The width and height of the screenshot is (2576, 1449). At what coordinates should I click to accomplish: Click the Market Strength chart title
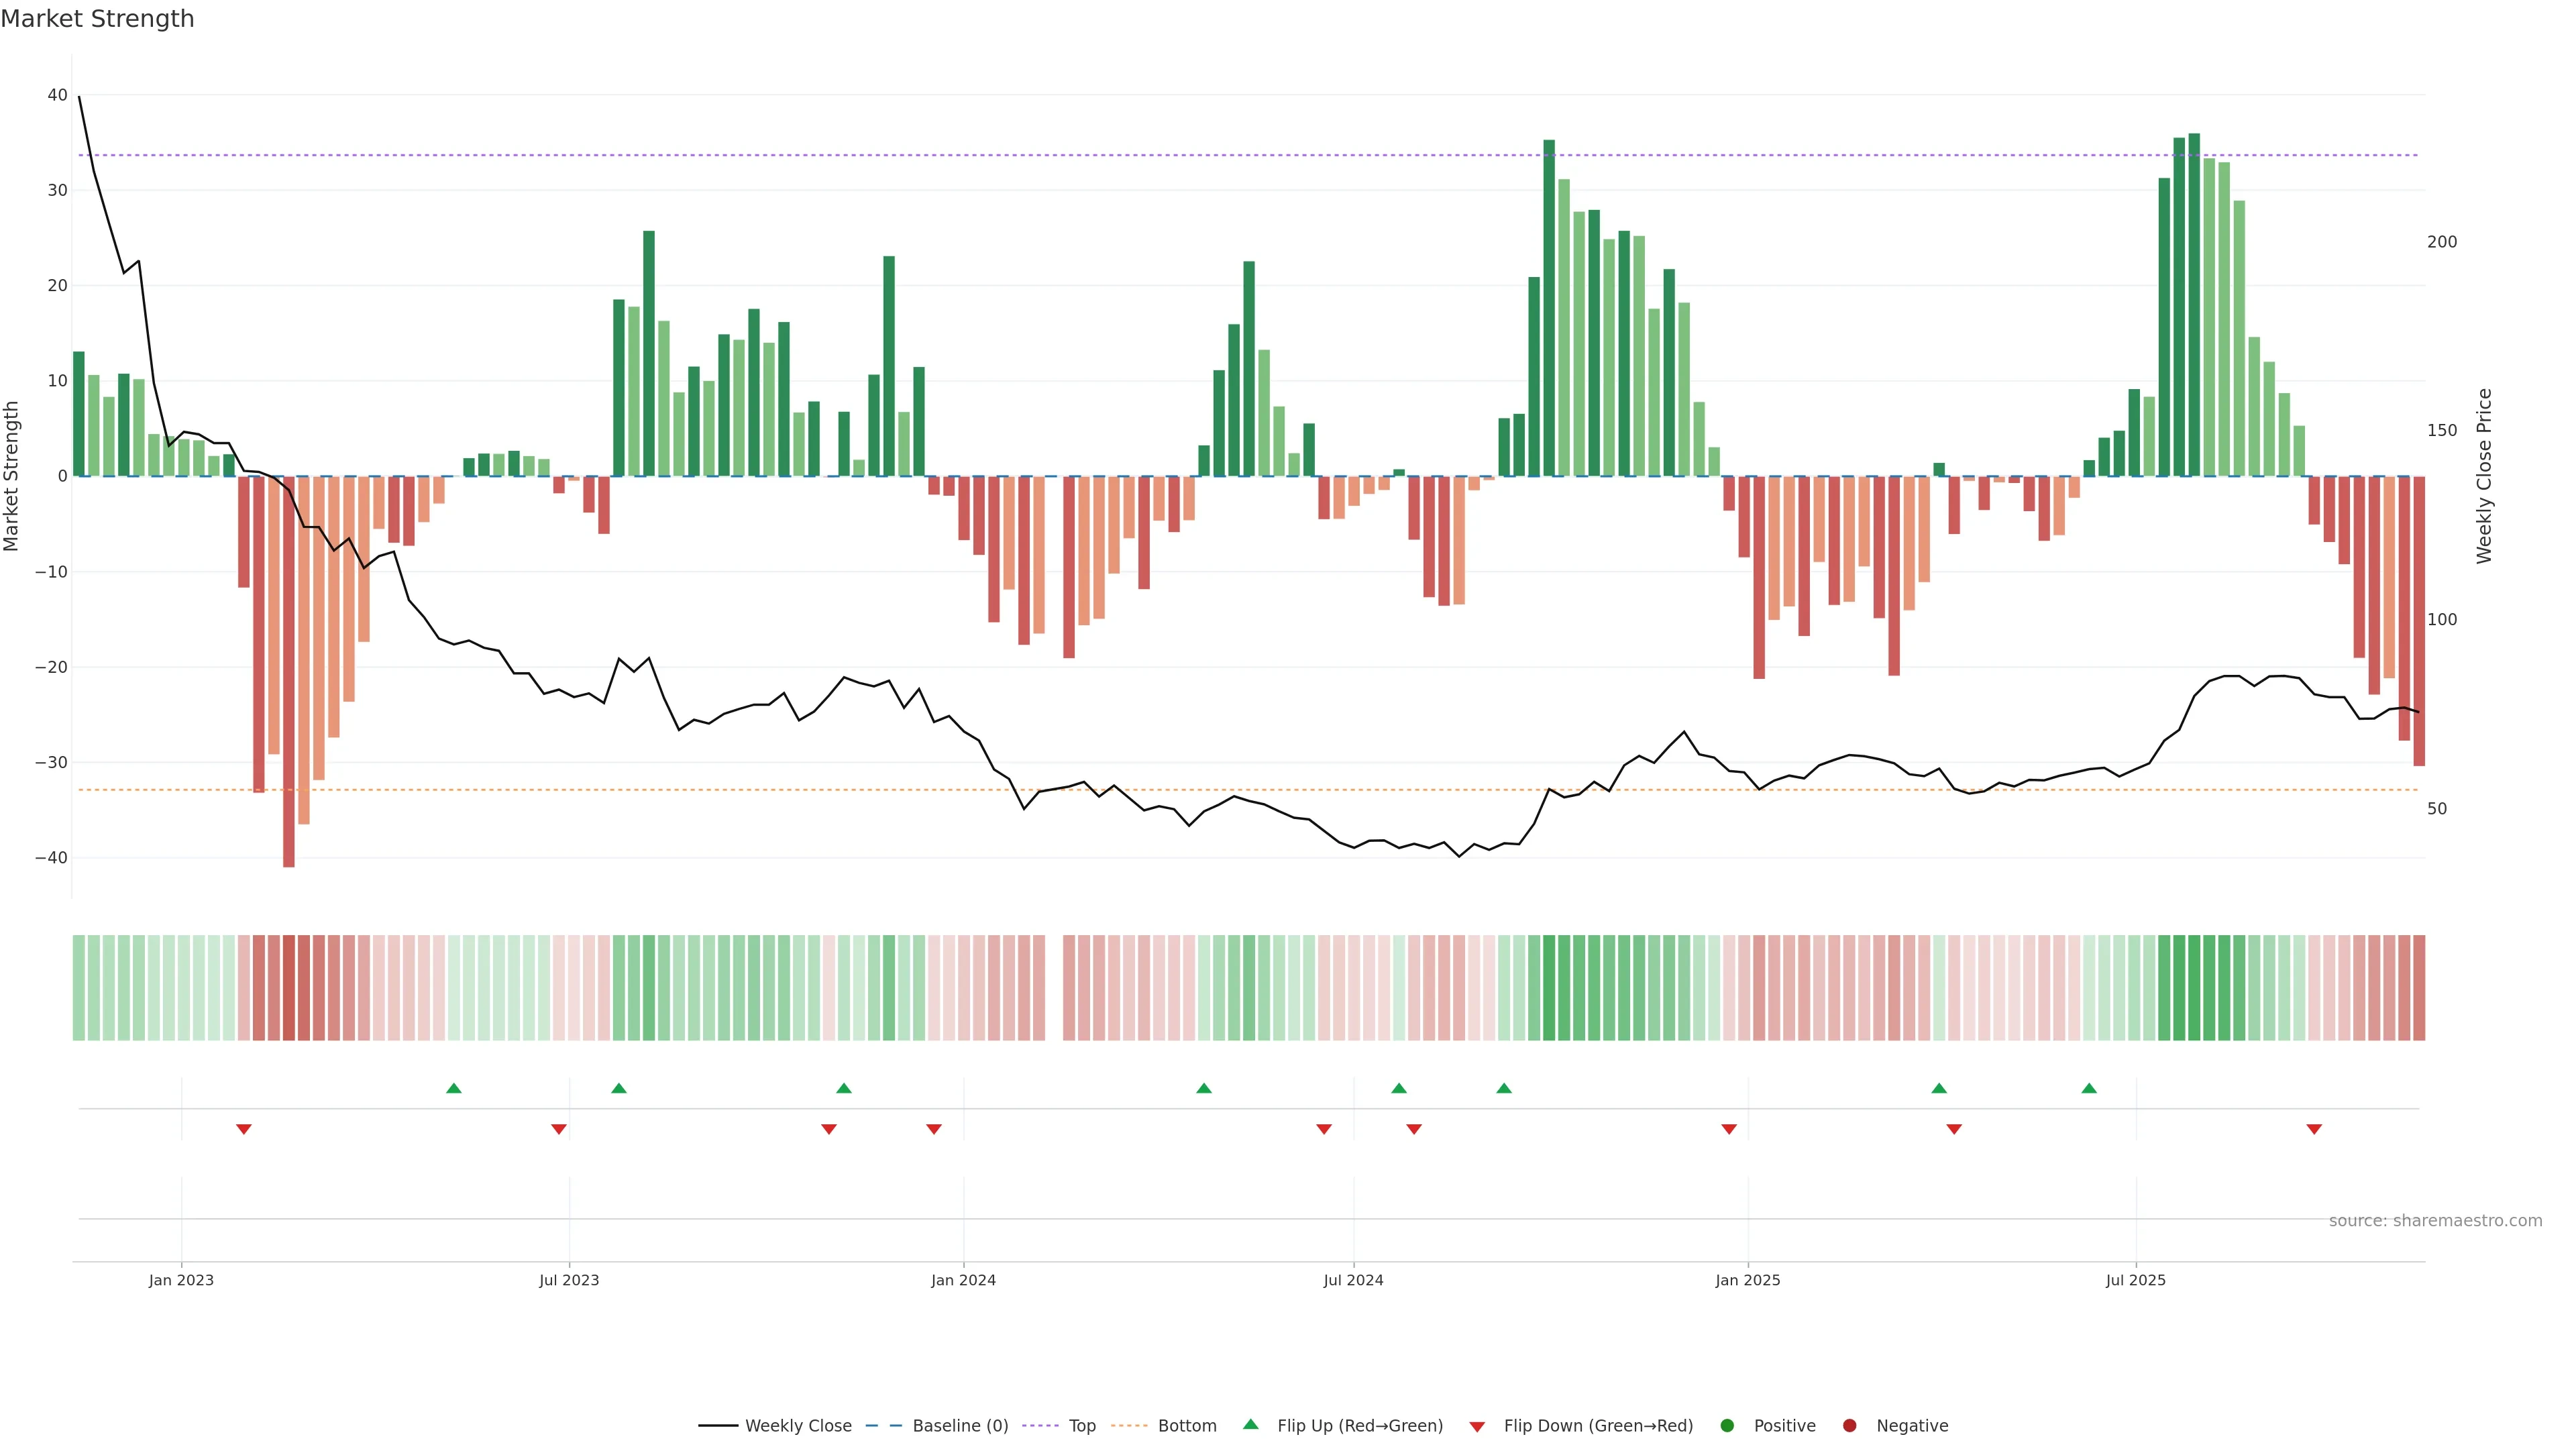coord(97,19)
